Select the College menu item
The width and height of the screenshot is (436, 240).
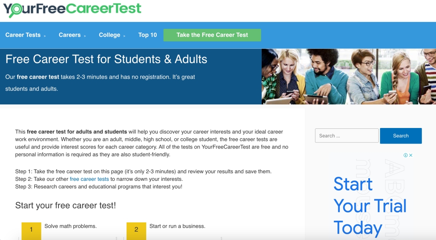[109, 35]
